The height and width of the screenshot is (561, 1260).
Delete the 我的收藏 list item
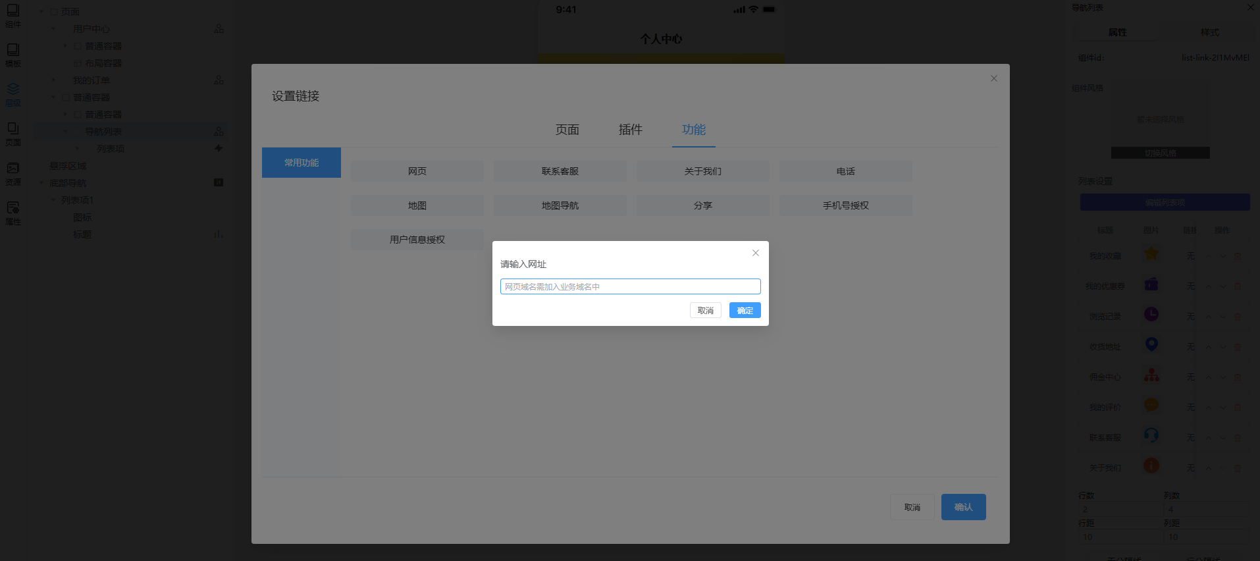point(1238,255)
